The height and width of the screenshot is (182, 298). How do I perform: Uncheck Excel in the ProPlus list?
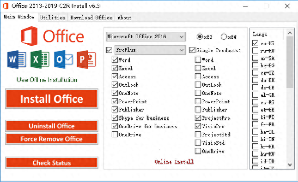pyautogui.click(x=115, y=68)
